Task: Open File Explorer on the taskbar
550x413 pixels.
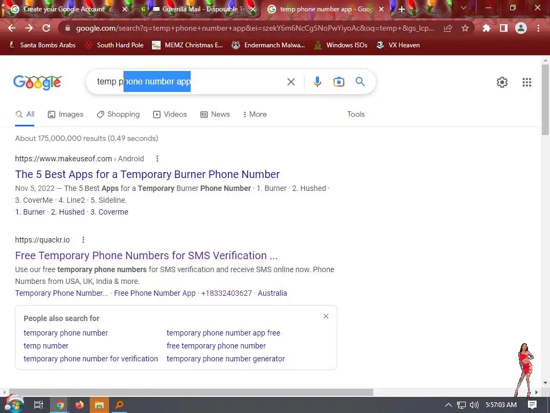Action: 99,405
